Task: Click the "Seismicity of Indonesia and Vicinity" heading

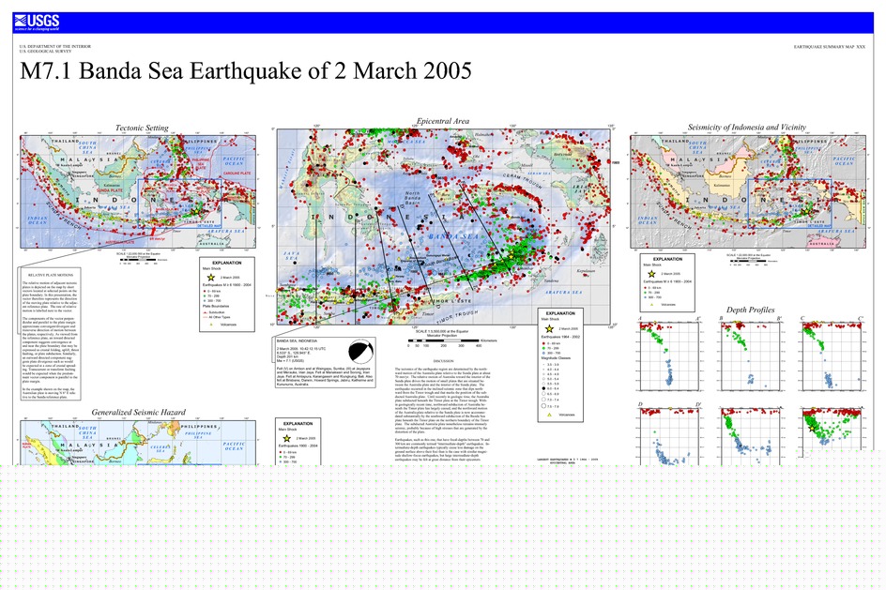Action: click(747, 128)
